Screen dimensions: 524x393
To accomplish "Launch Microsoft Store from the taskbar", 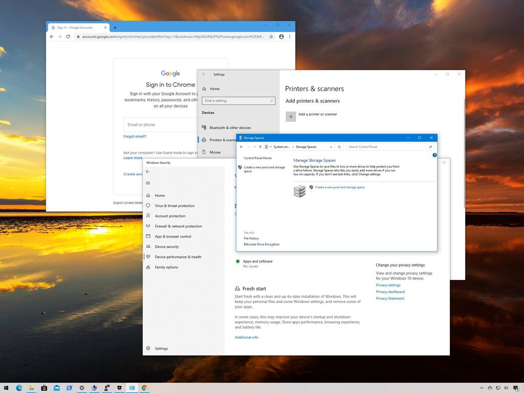I will [43, 388].
